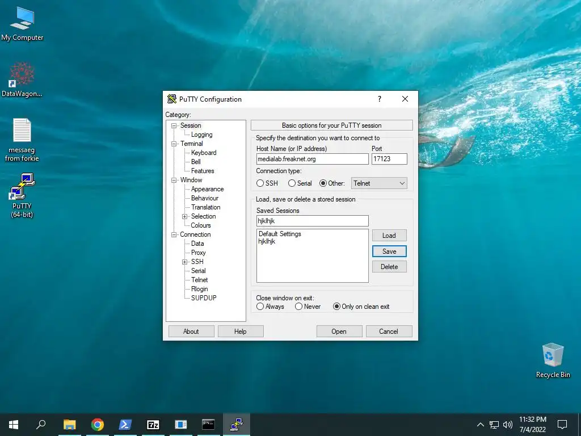Select Telnet category in tree
581x436 pixels.
199,280
